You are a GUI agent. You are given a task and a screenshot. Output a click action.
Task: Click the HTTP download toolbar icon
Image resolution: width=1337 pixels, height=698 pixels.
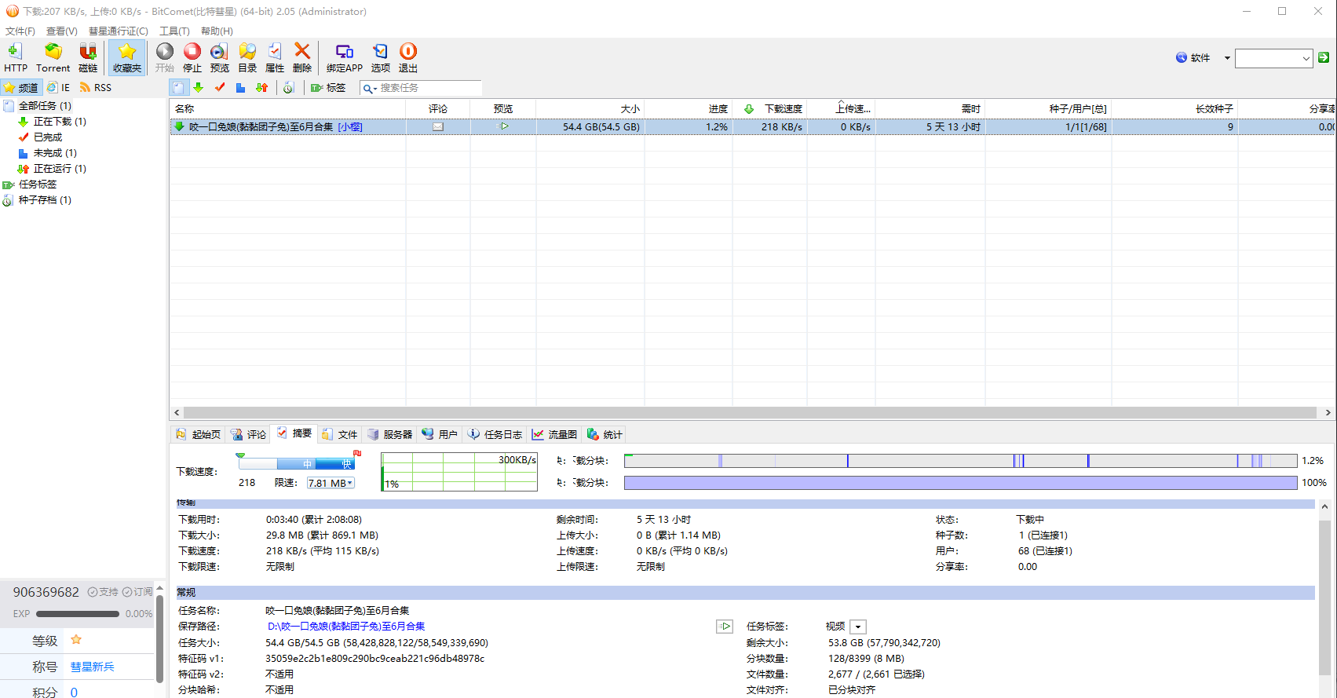(x=15, y=57)
